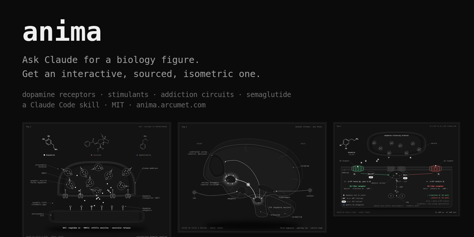Click the context source icon in brain figure

pos(310,190)
